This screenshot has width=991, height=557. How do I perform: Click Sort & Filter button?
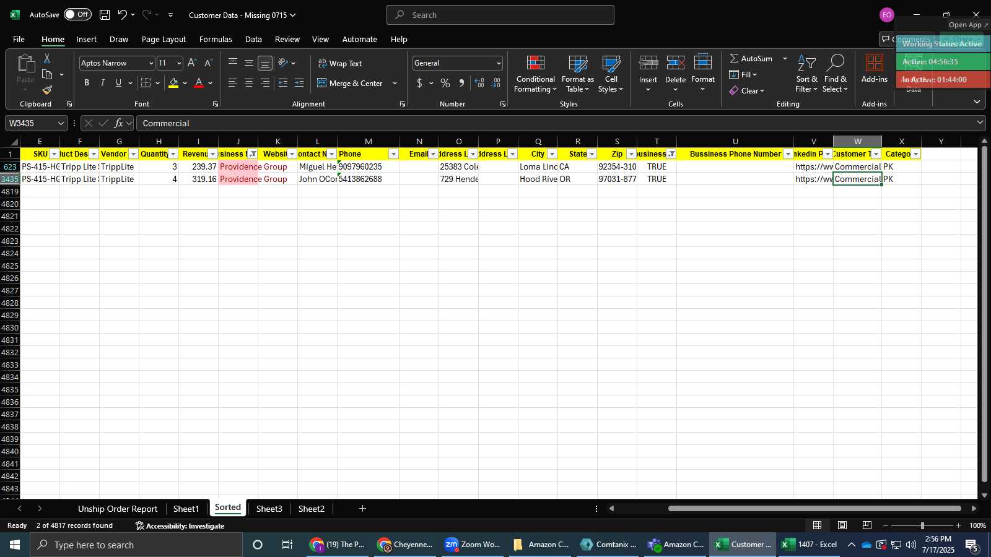pyautogui.click(x=806, y=74)
